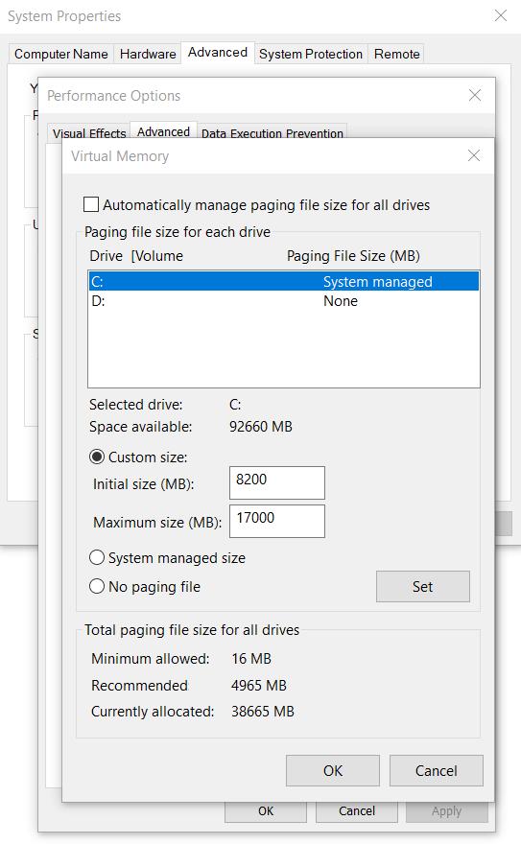Click the Set button
The height and width of the screenshot is (844, 521).
tap(423, 586)
